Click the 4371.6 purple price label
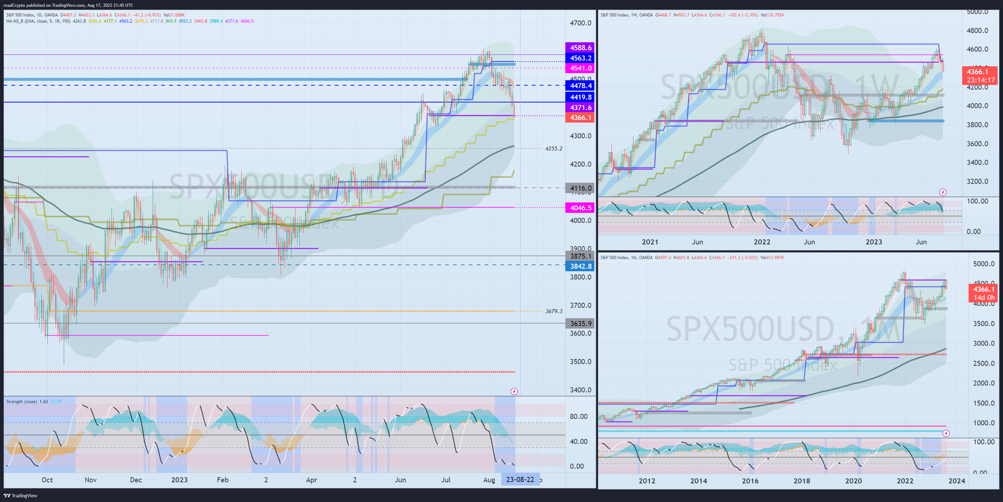 580,107
